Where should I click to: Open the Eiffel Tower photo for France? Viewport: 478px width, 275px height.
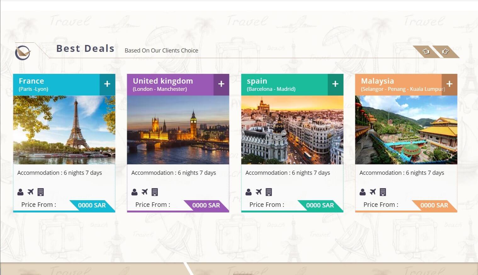[64, 130]
